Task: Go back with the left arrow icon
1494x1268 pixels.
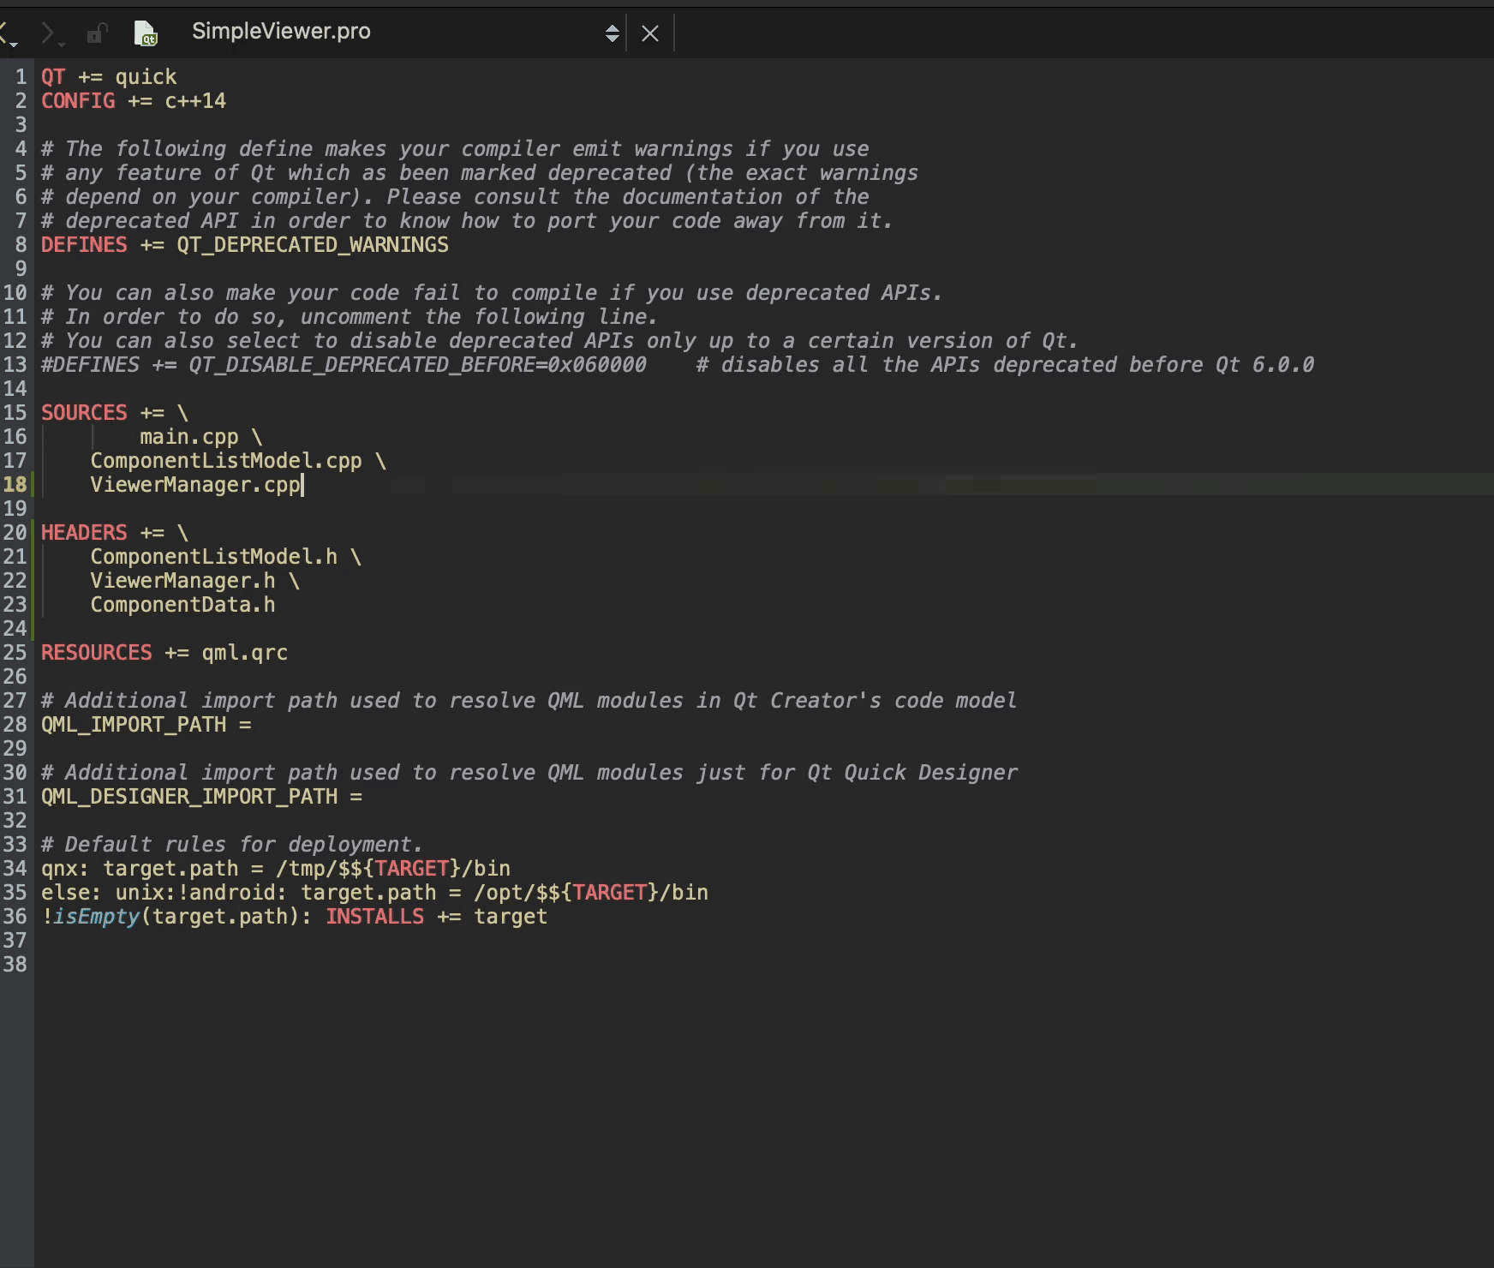Action: [x=7, y=34]
